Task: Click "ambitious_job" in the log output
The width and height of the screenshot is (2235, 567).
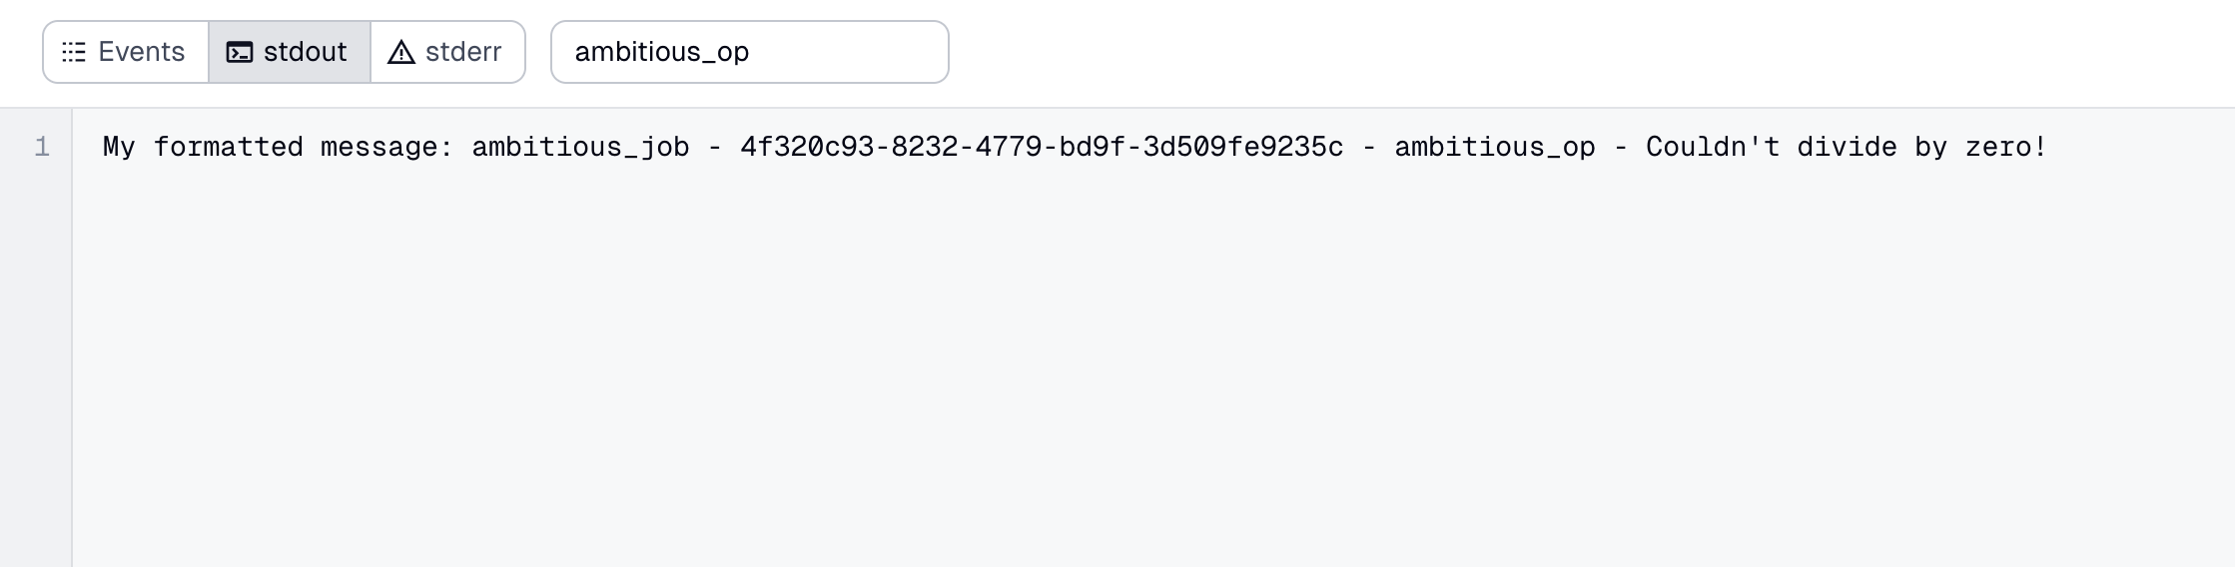Action: click(x=580, y=148)
